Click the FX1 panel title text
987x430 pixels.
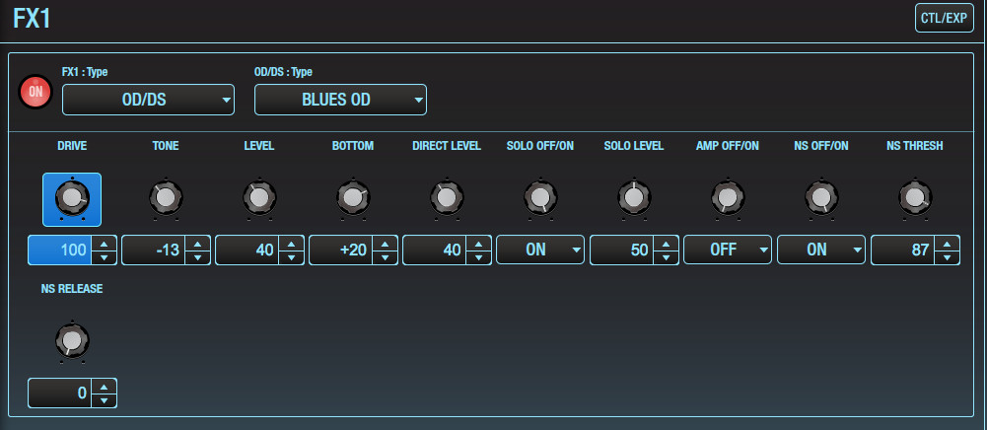[33, 19]
